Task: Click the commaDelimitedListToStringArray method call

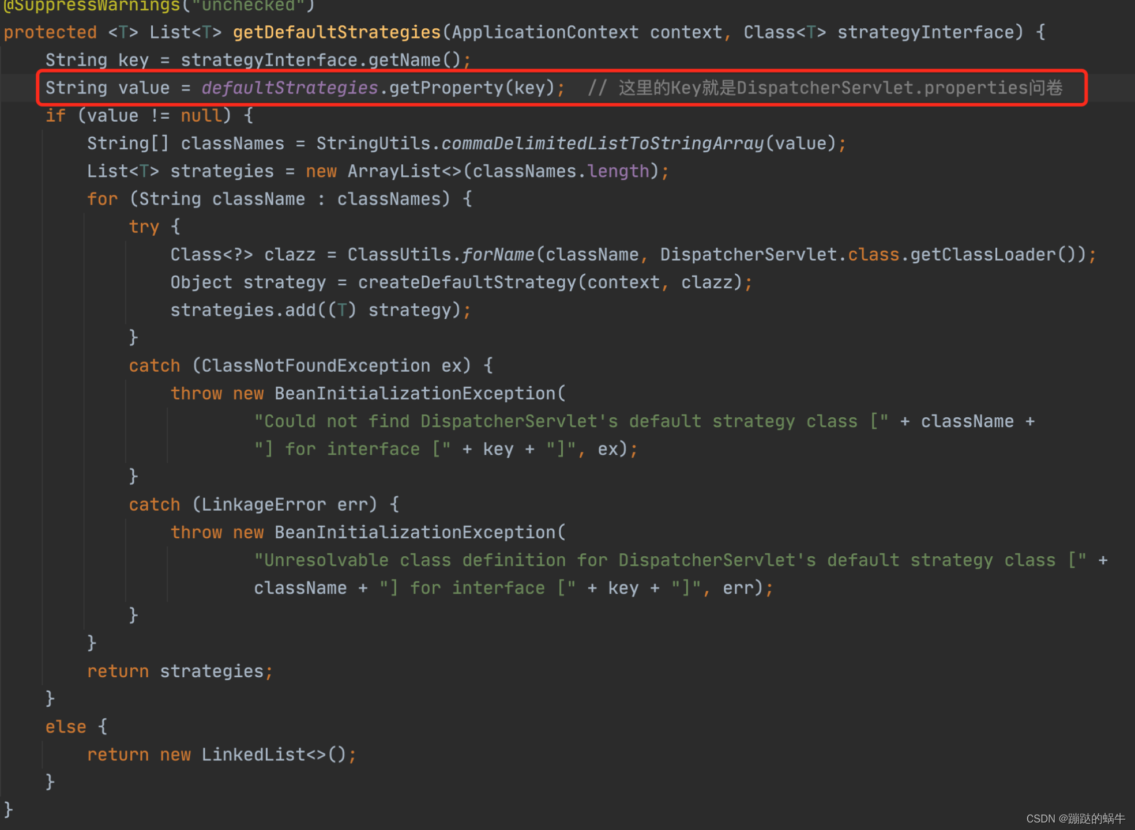Action: (602, 144)
